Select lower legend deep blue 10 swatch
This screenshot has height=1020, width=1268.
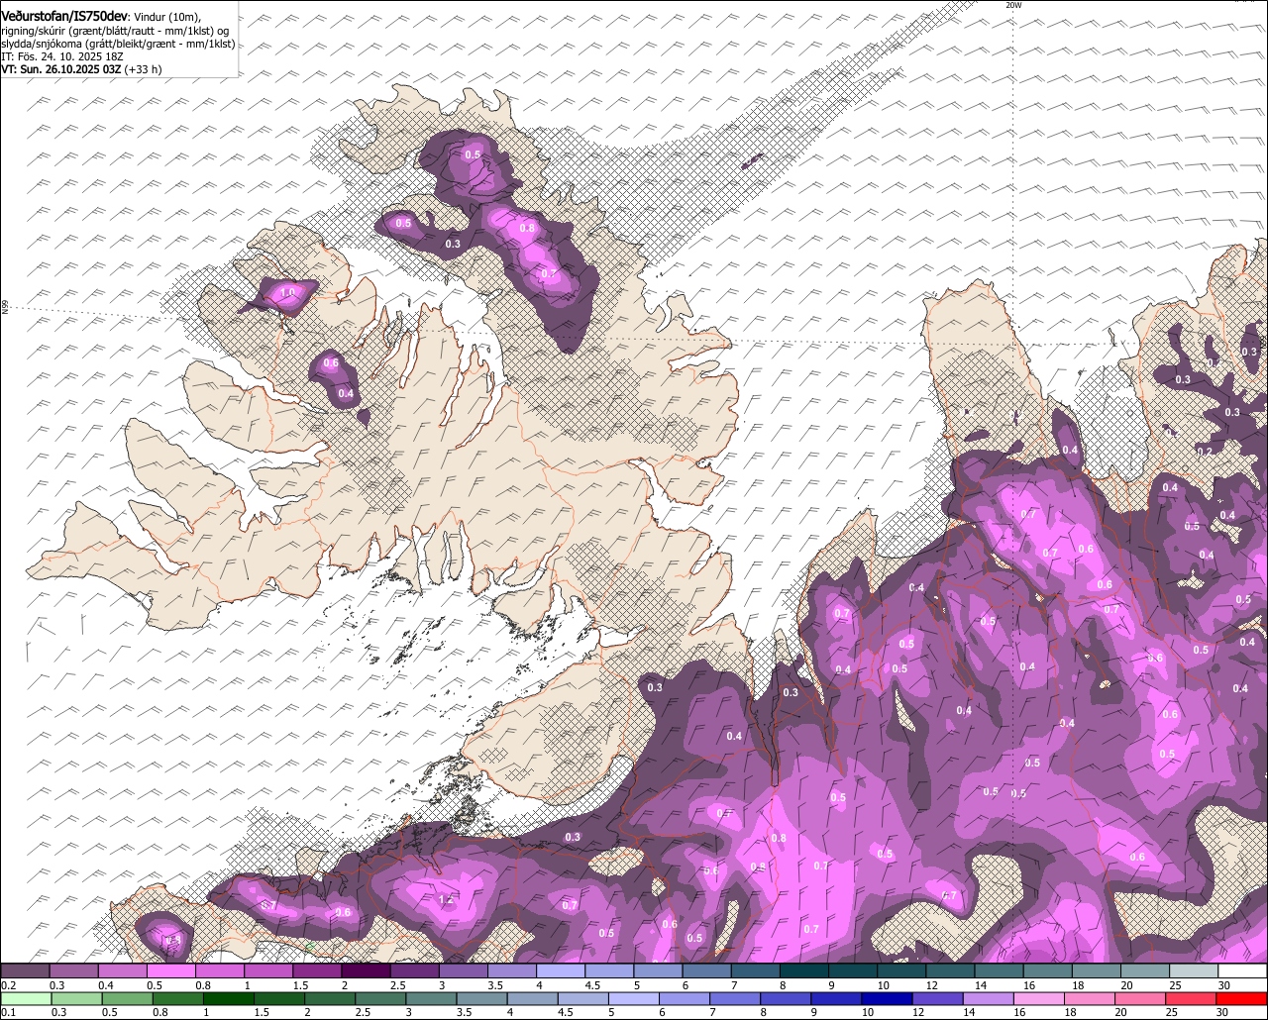pos(887,999)
